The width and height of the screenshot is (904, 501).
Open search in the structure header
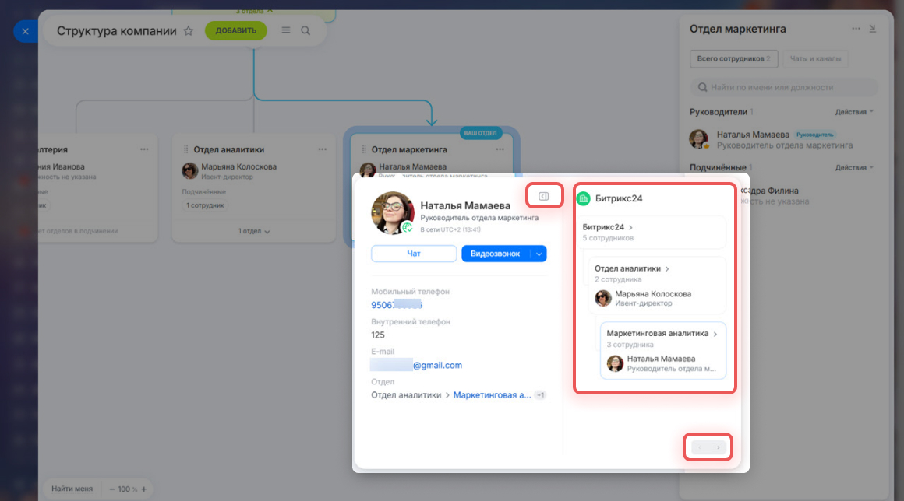coord(305,30)
